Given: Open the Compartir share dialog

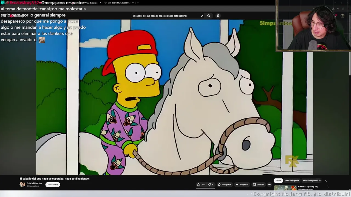Looking at the screenshot, I should (x=224, y=185).
